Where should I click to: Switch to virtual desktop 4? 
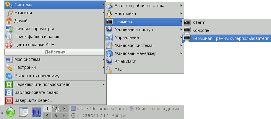click(47, 115)
